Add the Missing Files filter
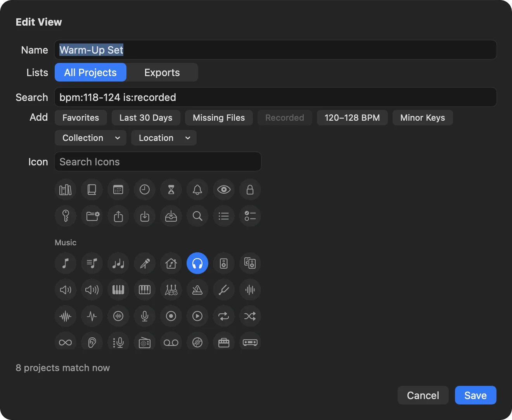The width and height of the screenshot is (512, 420). pos(219,118)
